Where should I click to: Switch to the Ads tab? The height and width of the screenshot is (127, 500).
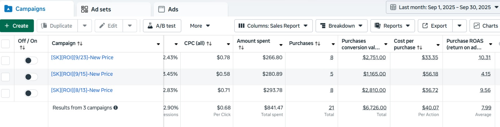(191, 9)
